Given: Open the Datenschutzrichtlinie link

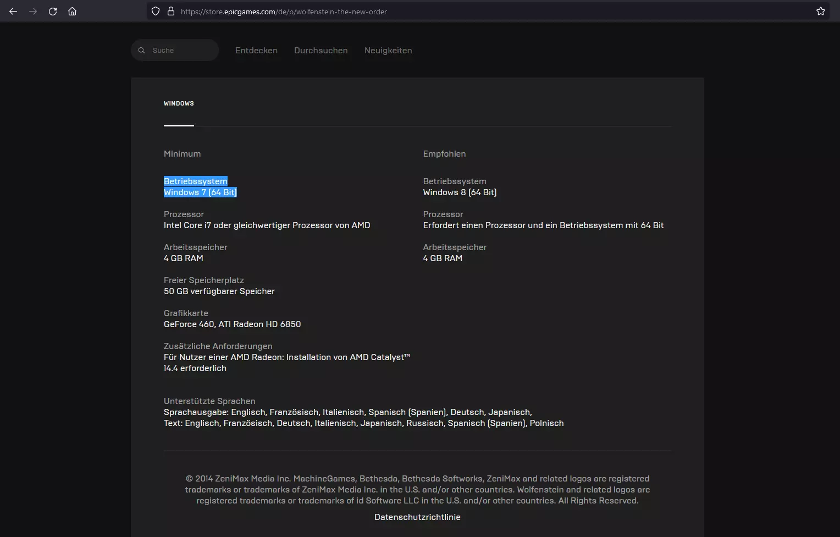Looking at the screenshot, I should [x=417, y=517].
